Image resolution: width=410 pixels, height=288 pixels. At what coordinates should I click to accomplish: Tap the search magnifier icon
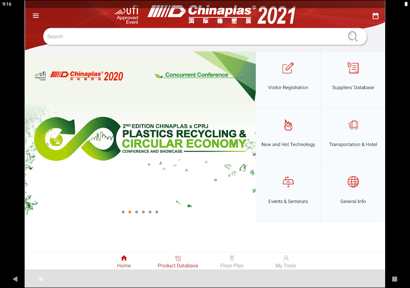click(352, 37)
